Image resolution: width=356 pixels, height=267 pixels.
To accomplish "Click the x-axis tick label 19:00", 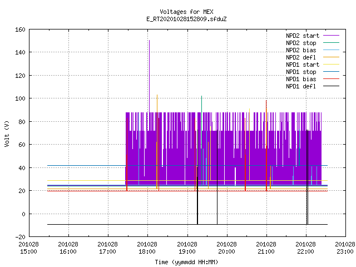I will pos(187,251).
